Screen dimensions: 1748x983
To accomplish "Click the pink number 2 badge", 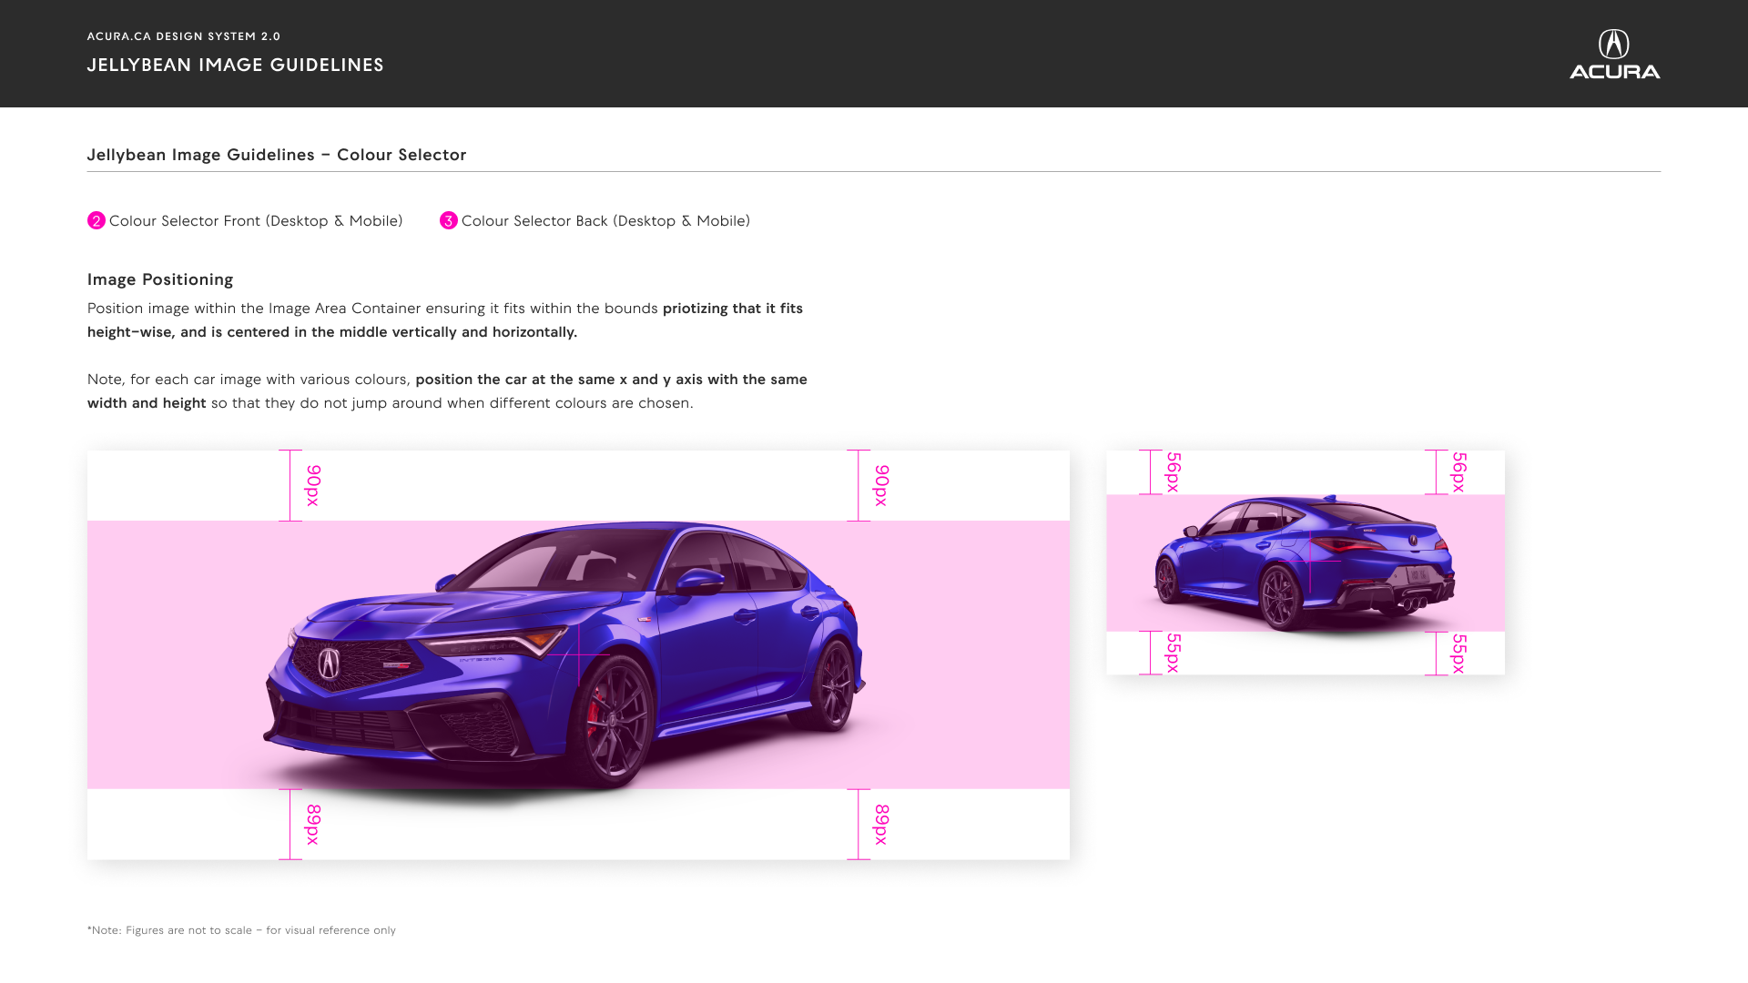I will 97,220.
